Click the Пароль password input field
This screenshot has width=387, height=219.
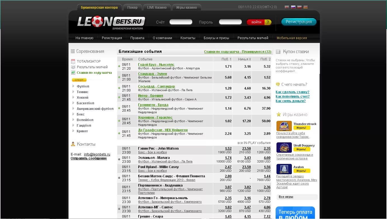click(230, 22)
